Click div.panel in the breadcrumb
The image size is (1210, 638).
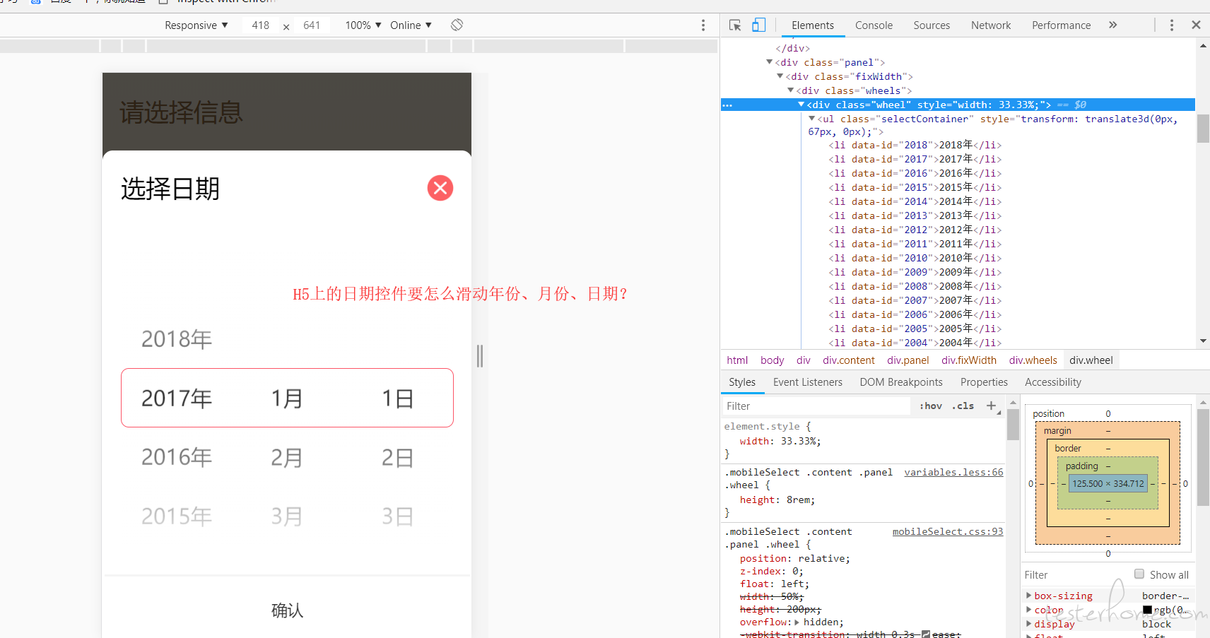[908, 360]
